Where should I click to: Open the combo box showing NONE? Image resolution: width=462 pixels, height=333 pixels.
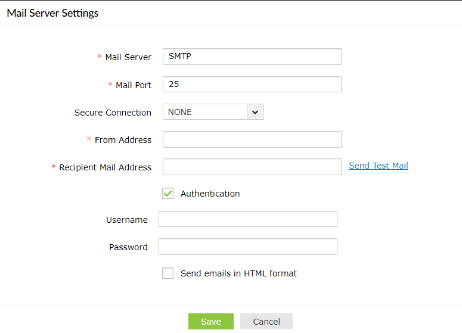205,112
